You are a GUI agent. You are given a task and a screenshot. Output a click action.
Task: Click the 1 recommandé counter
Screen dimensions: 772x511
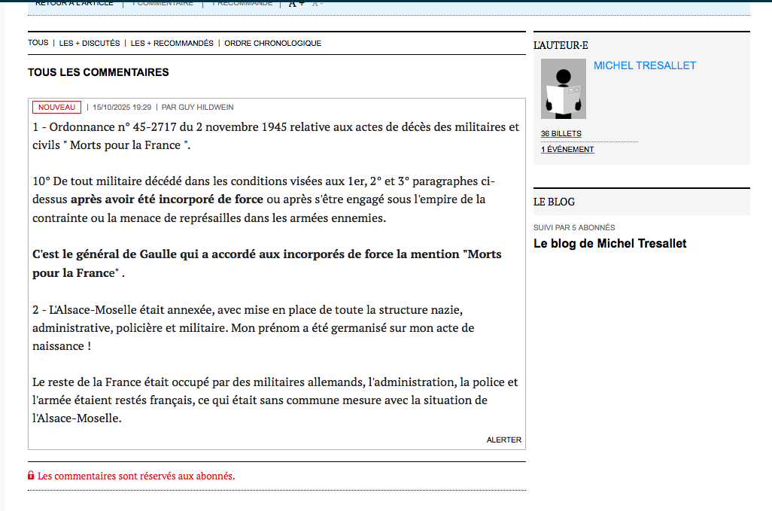tap(242, 3)
